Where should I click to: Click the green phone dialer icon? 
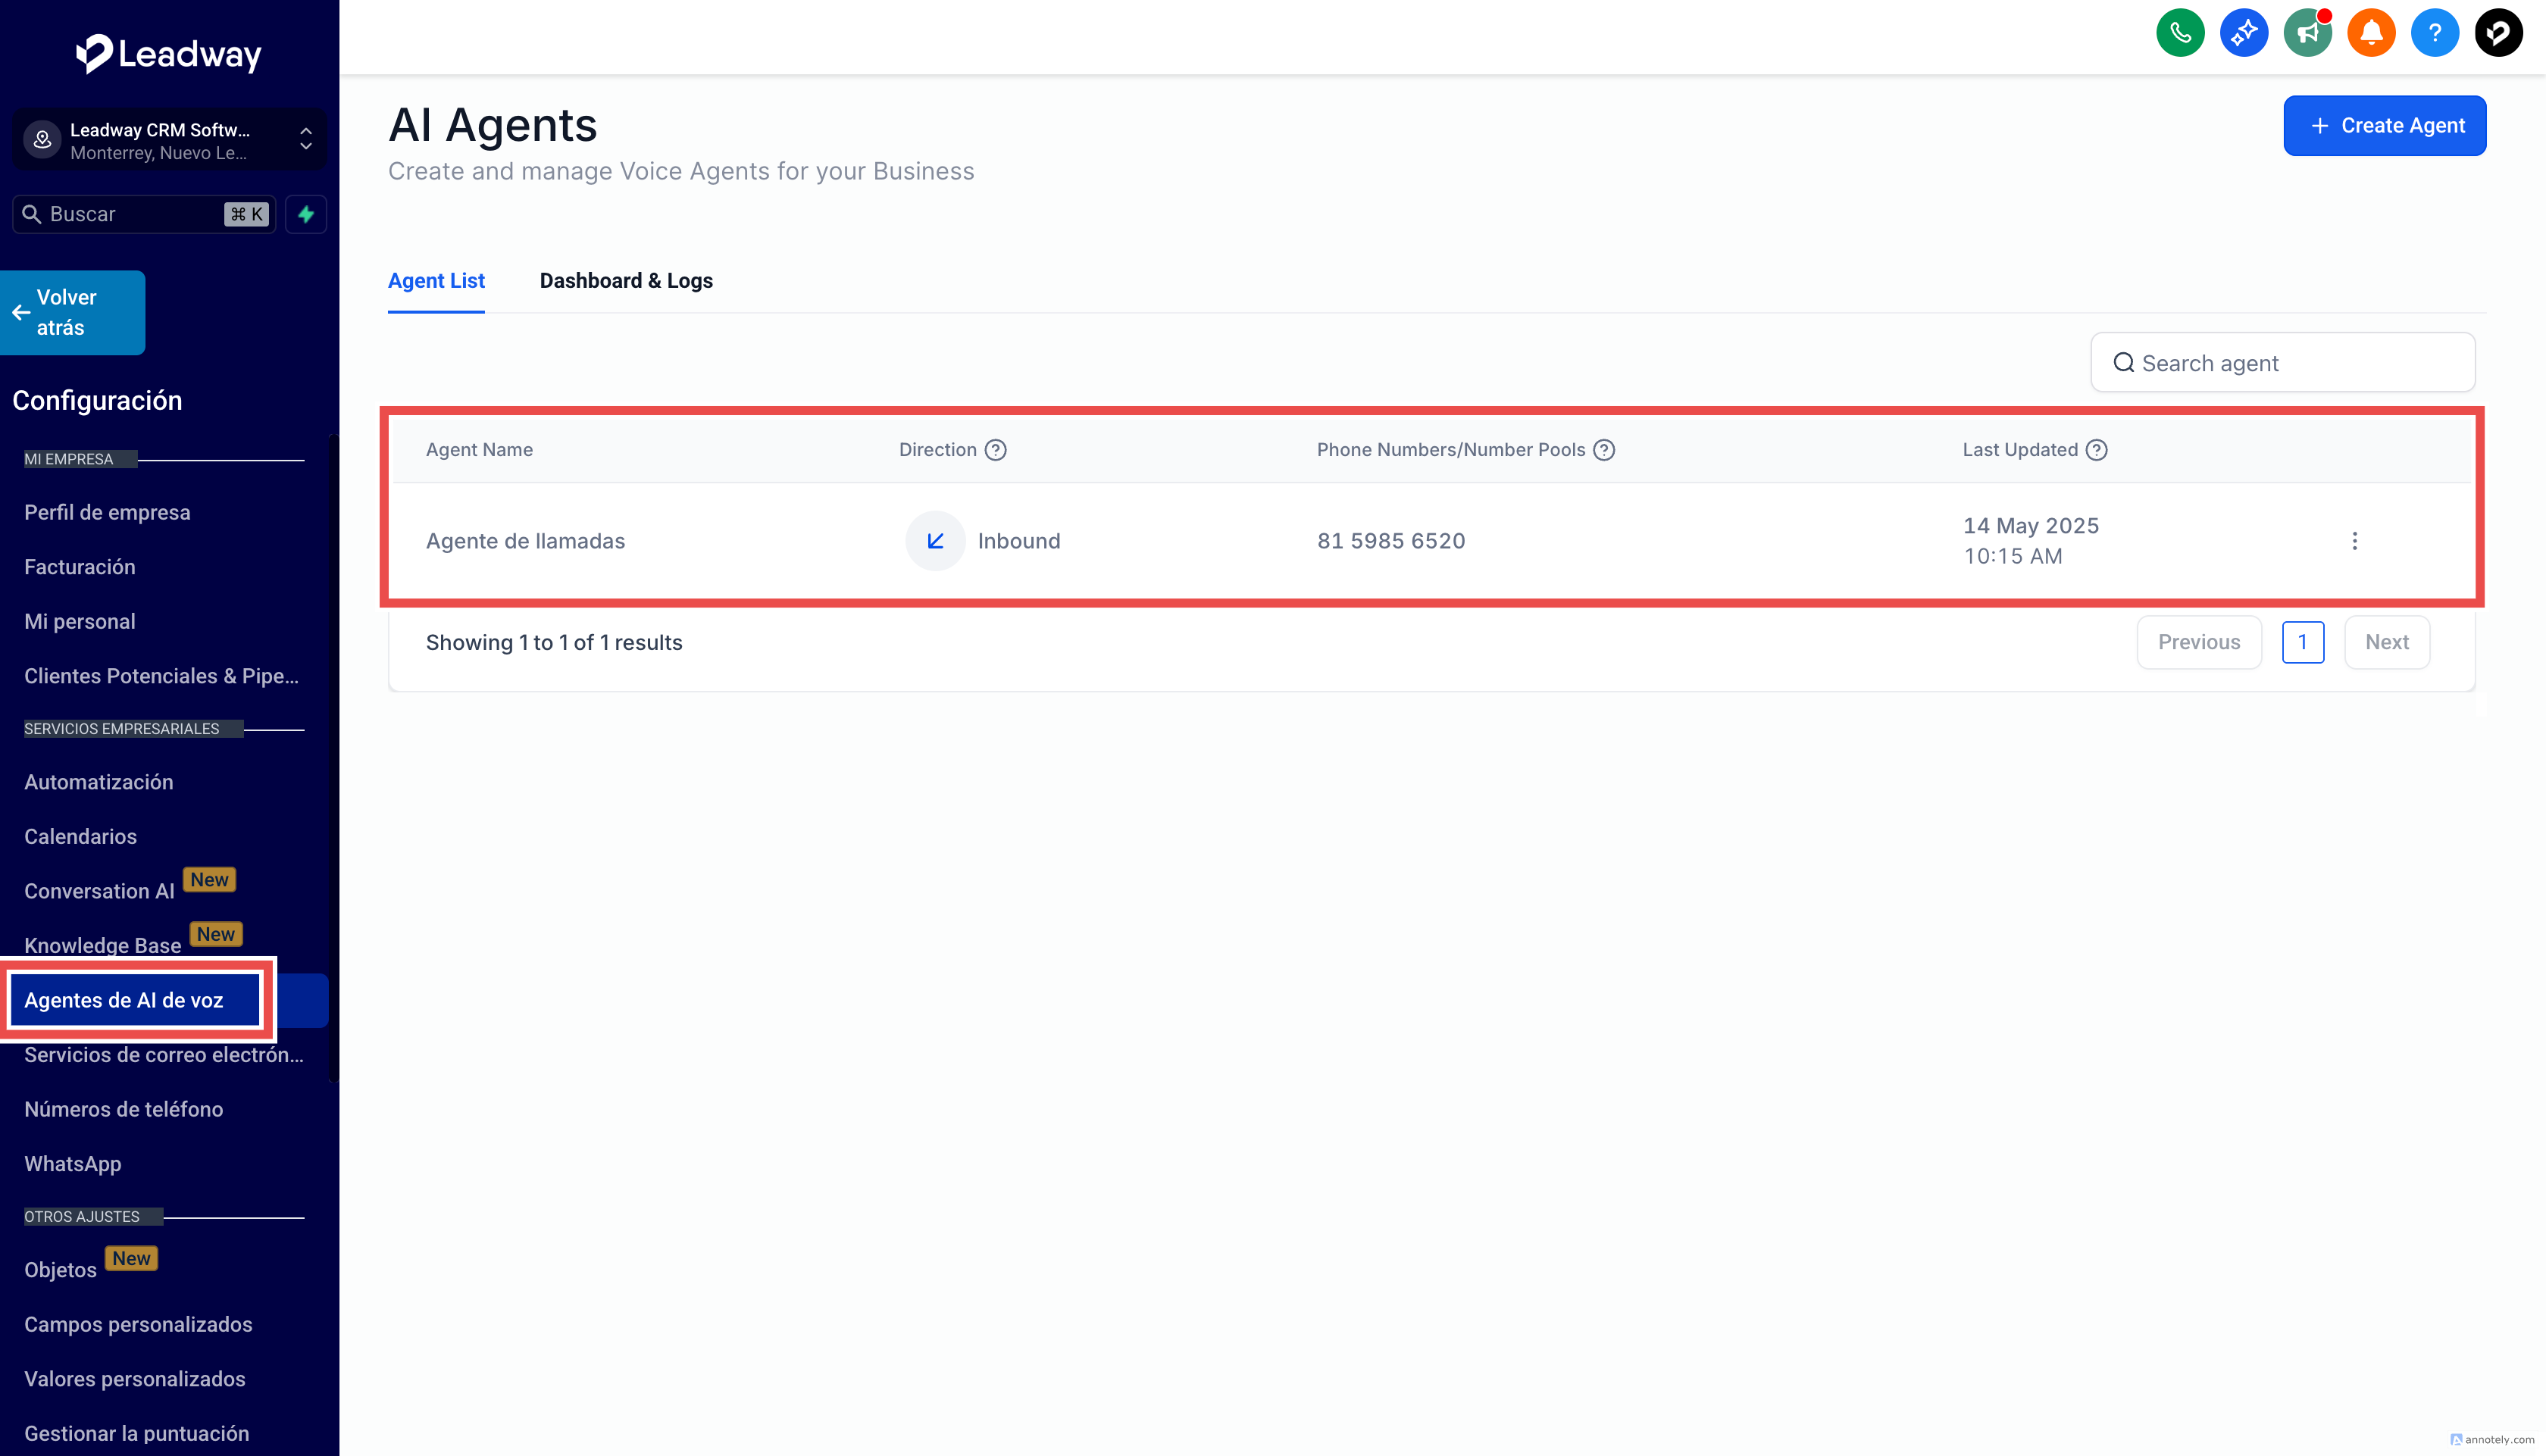pyautogui.click(x=2180, y=34)
